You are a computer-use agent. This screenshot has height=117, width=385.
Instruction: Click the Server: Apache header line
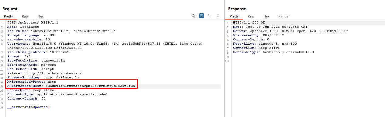coord(290,31)
